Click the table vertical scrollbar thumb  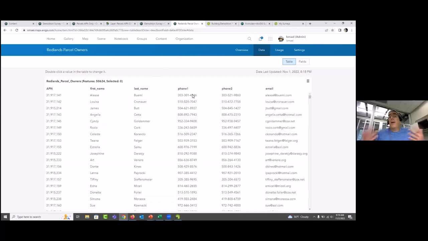pos(310,97)
